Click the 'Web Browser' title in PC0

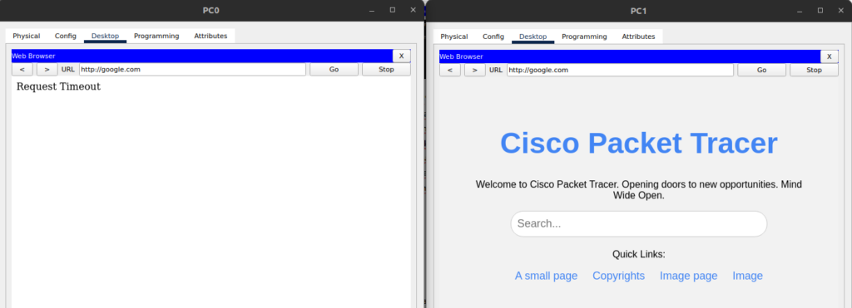[x=33, y=56]
